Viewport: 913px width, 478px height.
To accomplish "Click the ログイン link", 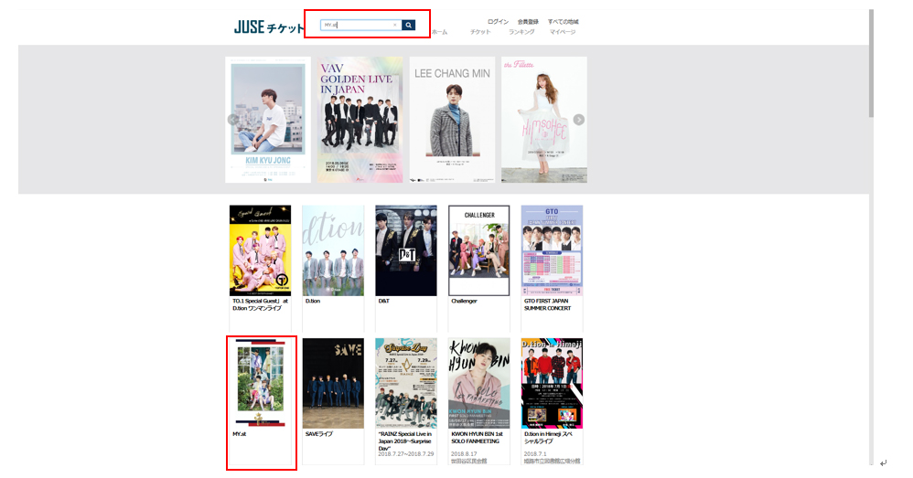I will click(498, 22).
